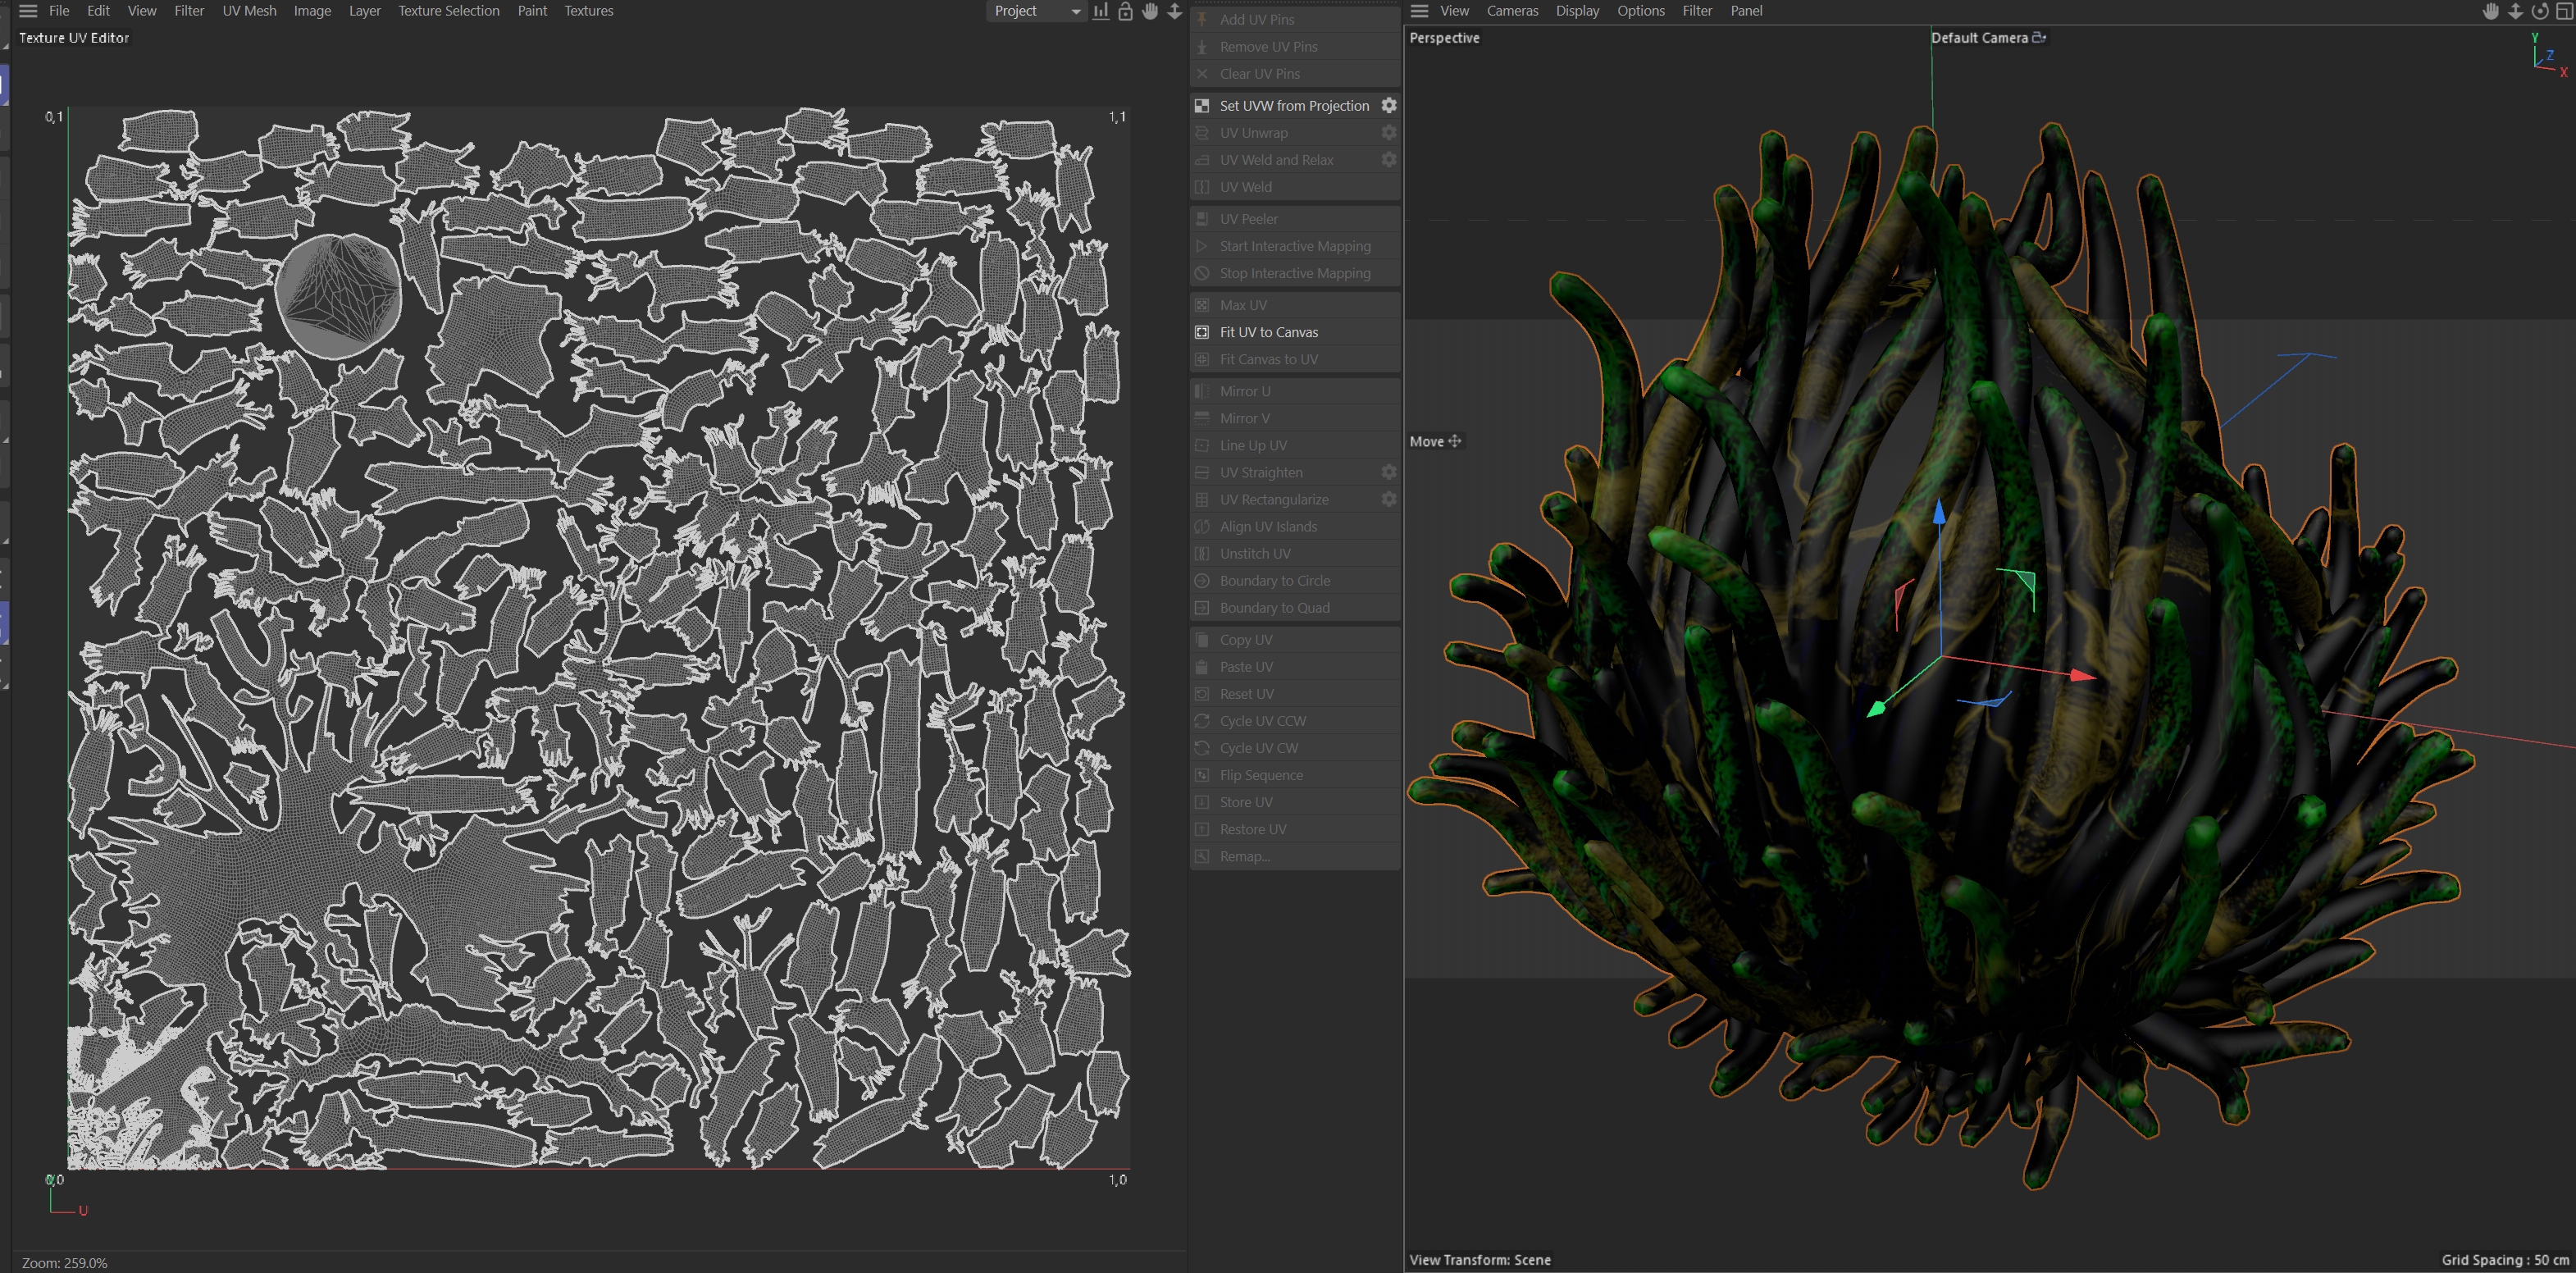
Task: Open the UV editor hamburger menu
Action: point(28,11)
